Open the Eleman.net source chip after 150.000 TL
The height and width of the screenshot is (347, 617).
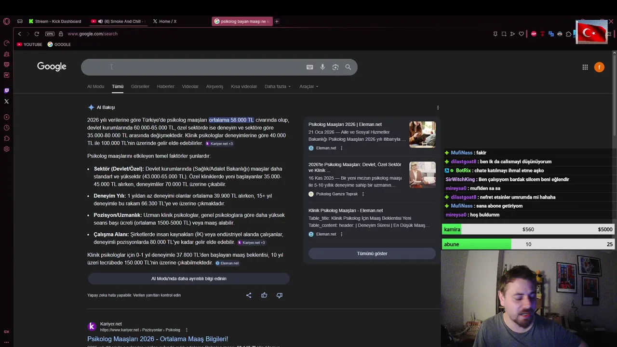tap(227, 263)
